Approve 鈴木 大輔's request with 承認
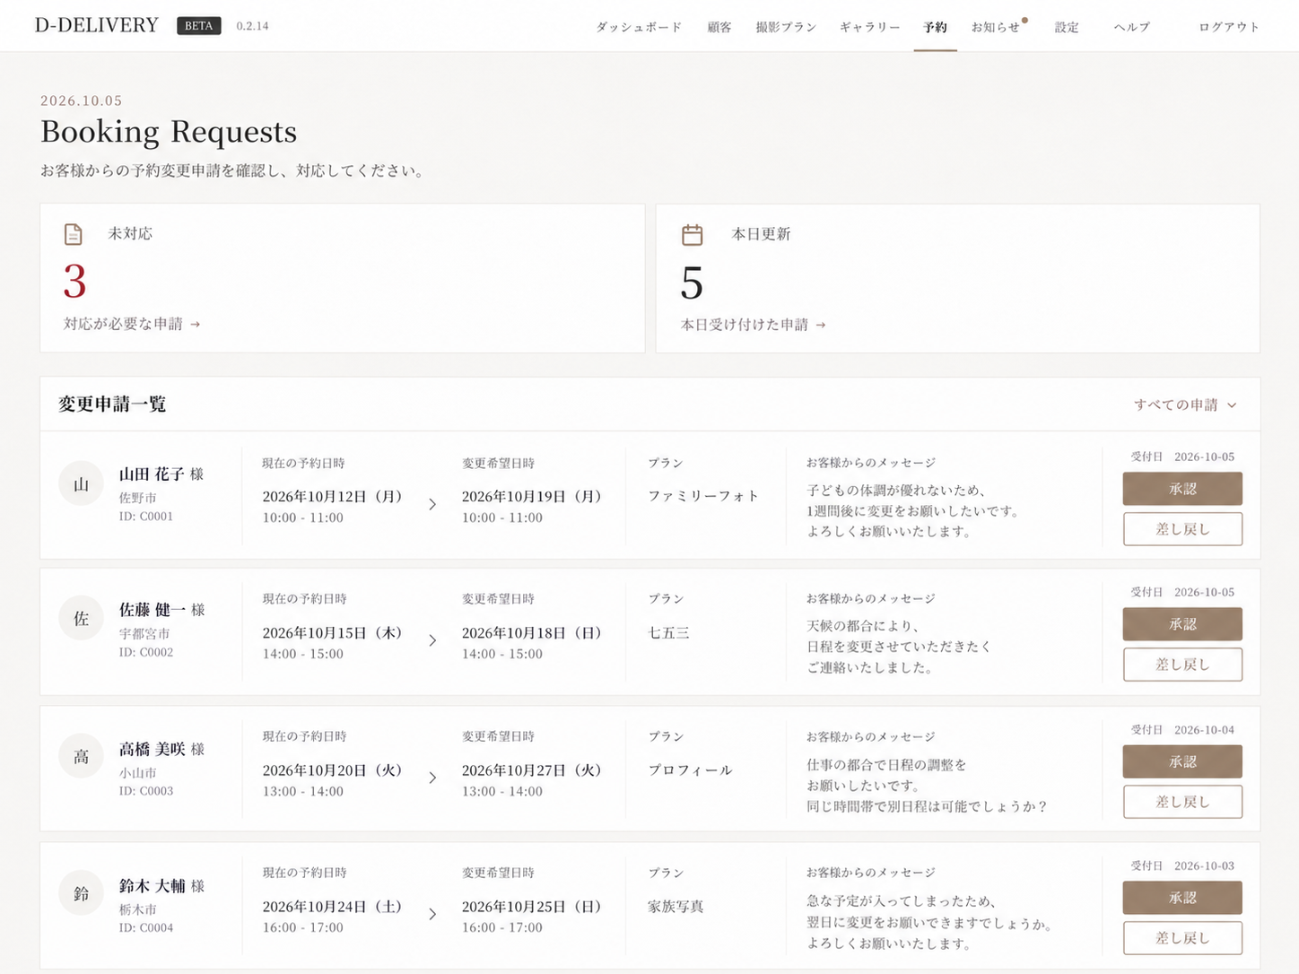The height and width of the screenshot is (974, 1299). [1182, 898]
